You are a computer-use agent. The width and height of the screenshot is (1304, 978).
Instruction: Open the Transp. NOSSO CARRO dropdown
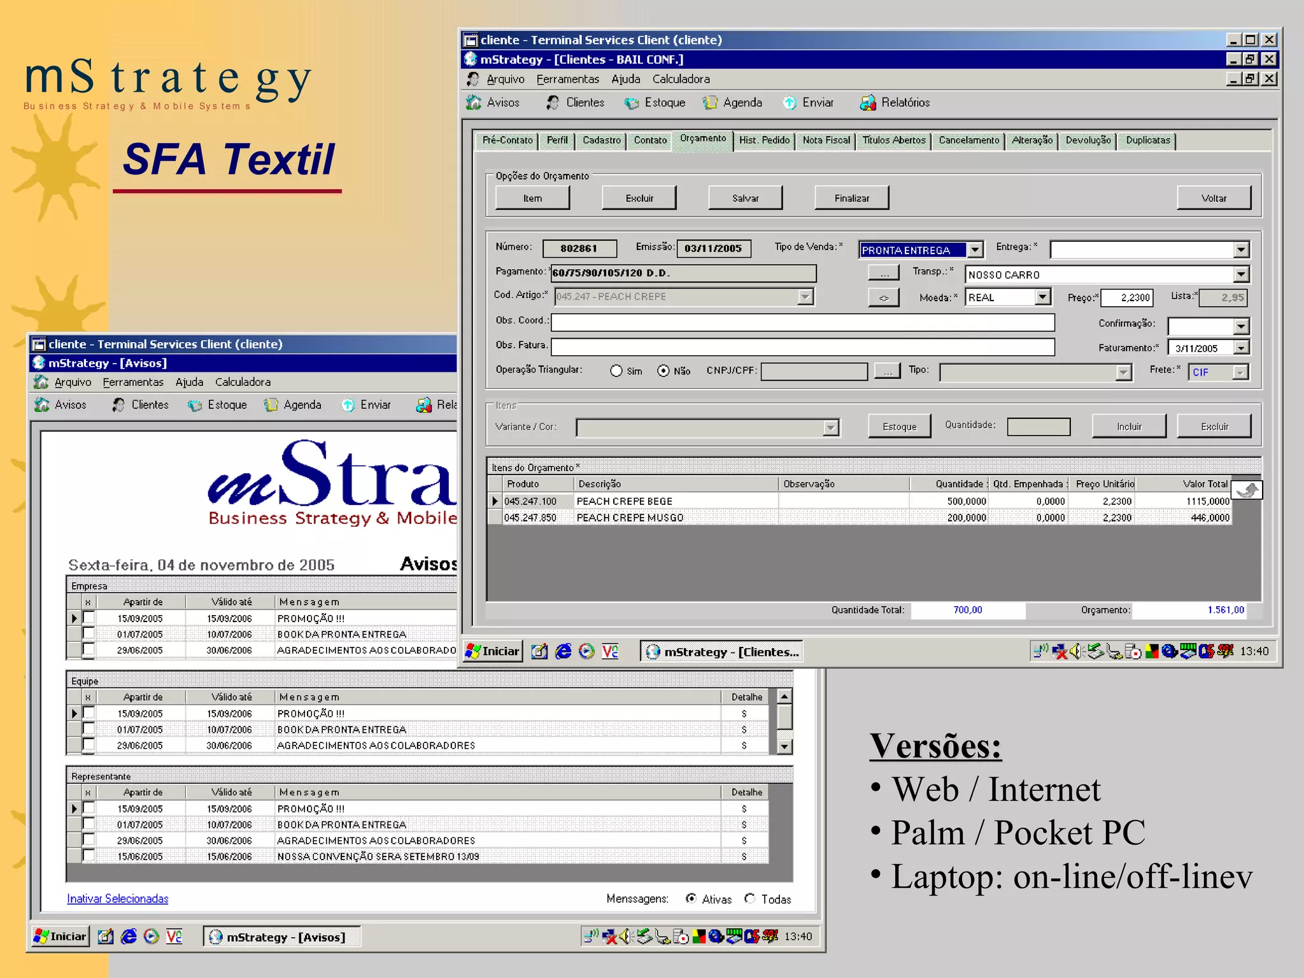(1240, 274)
